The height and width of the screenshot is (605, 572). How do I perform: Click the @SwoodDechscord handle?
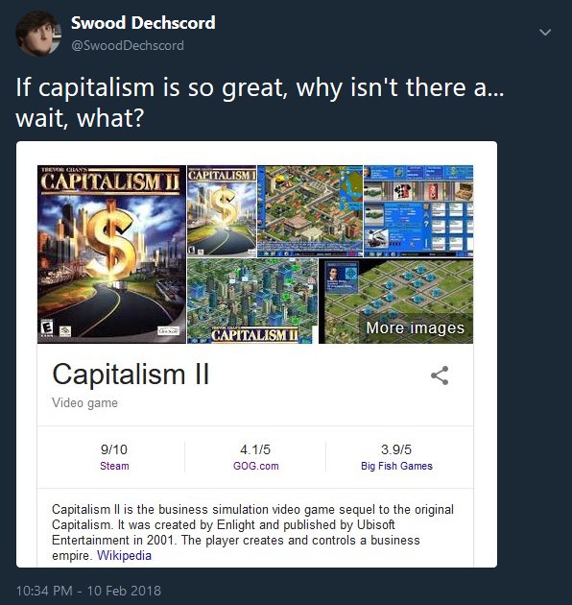pyautogui.click(x=128, y=45)
